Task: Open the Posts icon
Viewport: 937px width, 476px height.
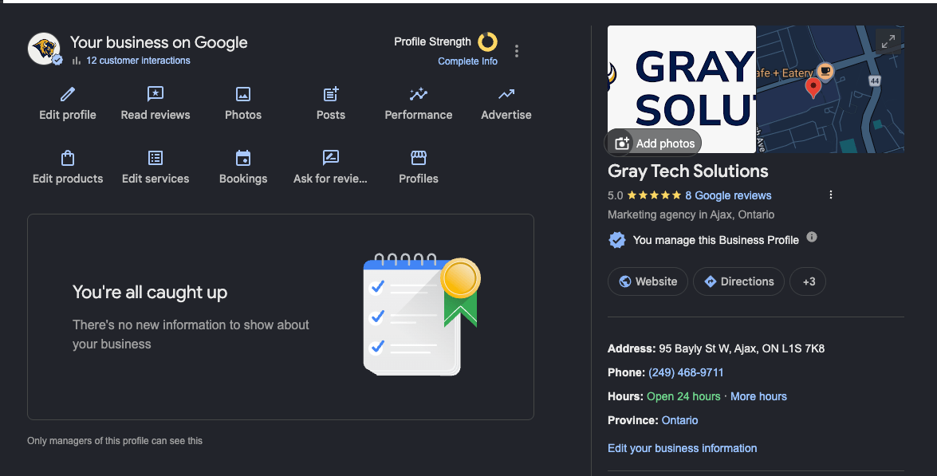Action: [x=331, y=94]
